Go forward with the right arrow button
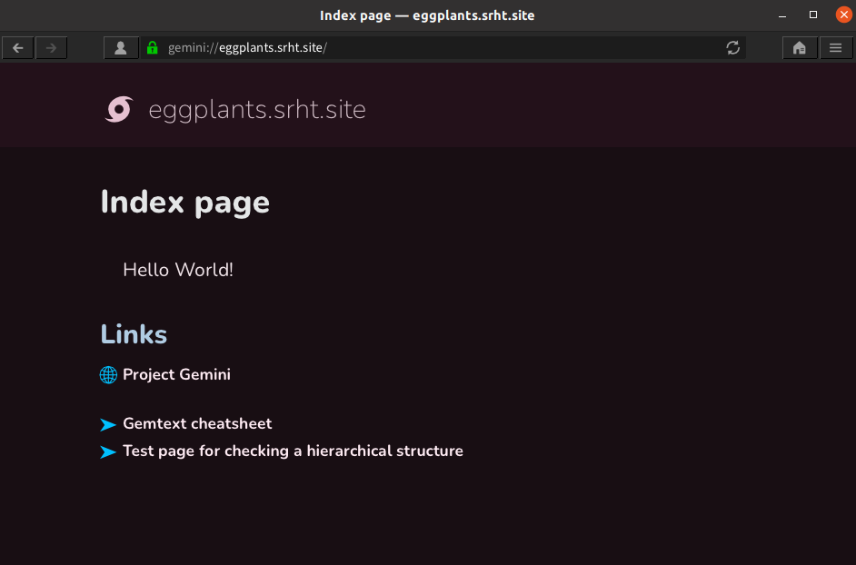 click(x=51, y=48)
